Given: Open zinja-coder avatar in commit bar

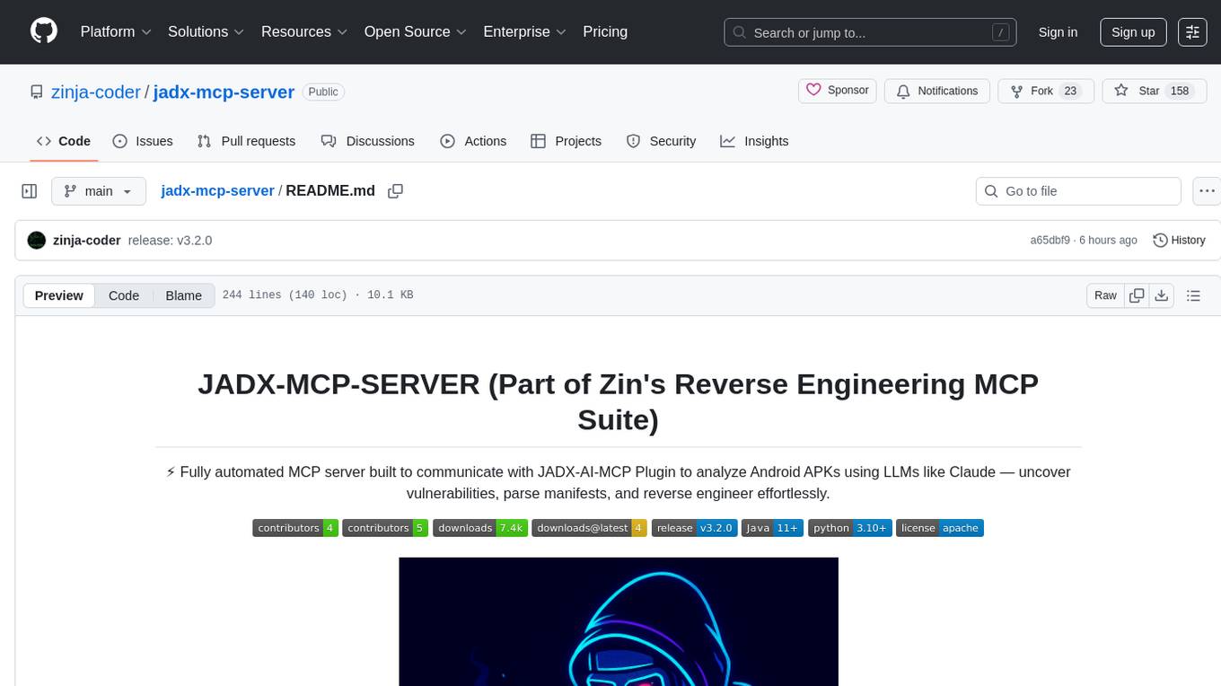Looking at the screenshot, I should click(37, 241).
